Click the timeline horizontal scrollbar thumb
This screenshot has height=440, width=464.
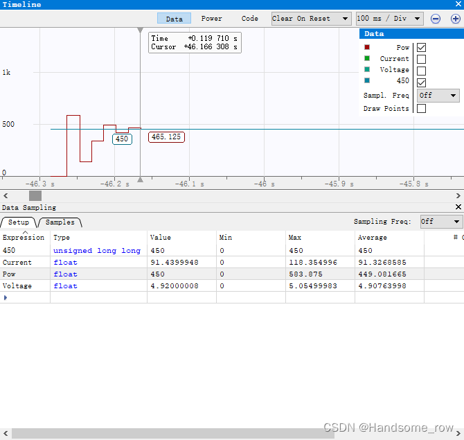pyautogui.click(x=35, y=195)
